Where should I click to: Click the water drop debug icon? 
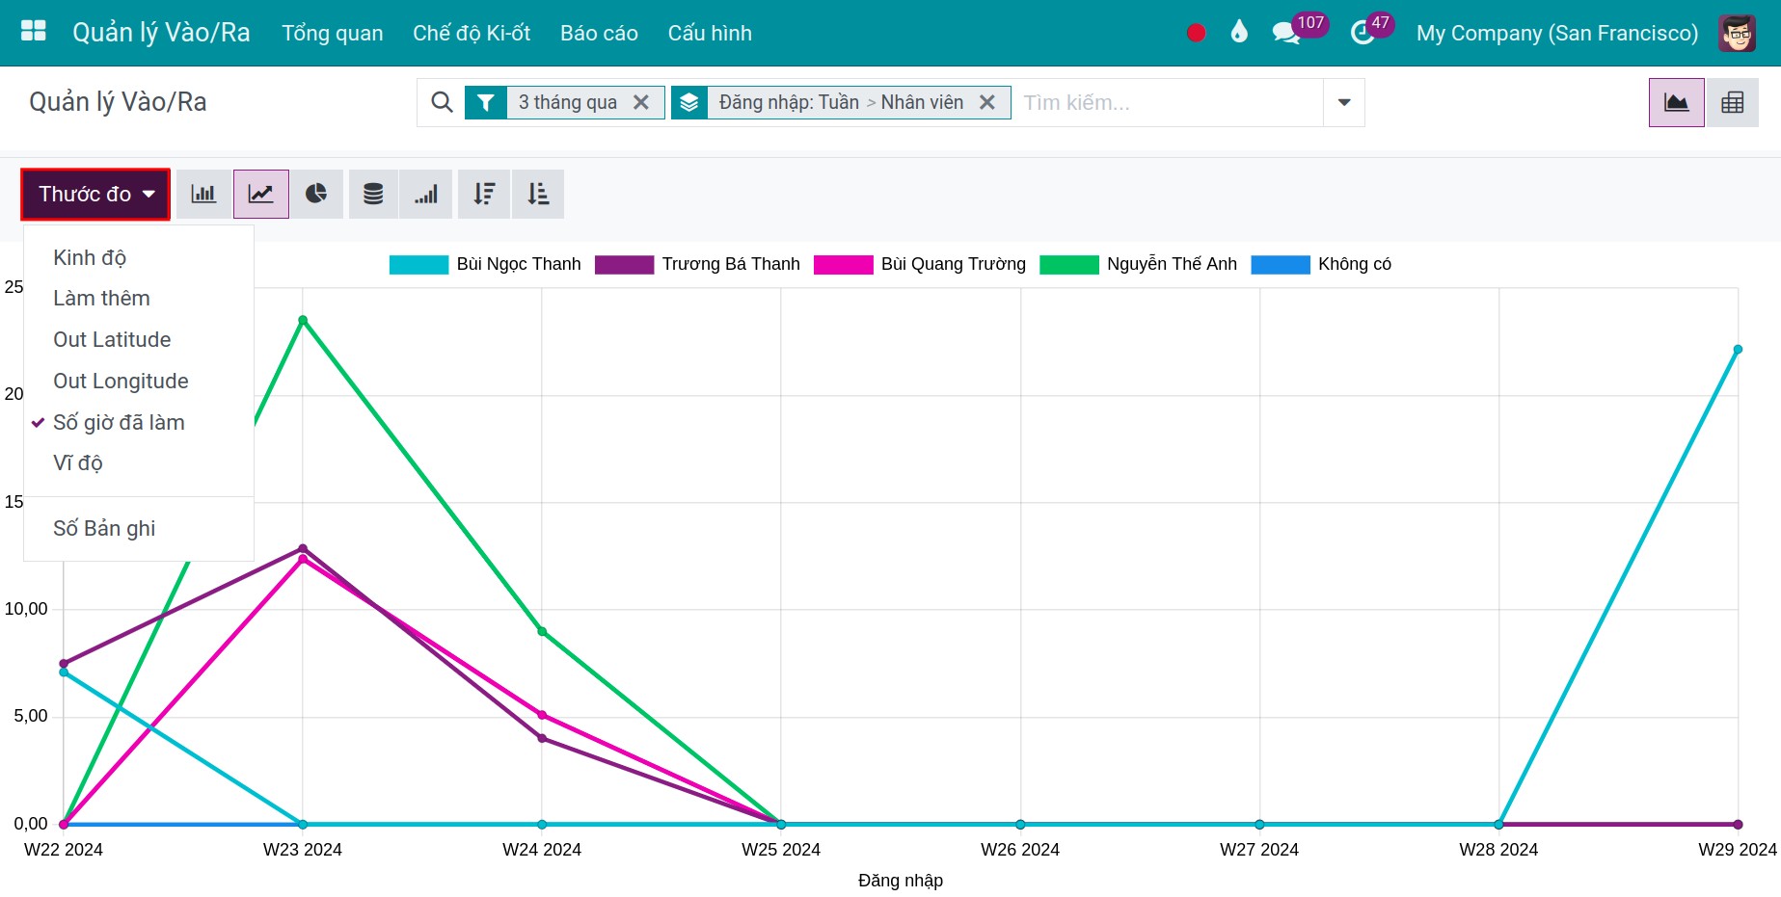pos(1239,32)
